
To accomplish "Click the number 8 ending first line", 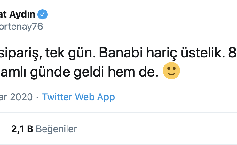I will [232, 53].
